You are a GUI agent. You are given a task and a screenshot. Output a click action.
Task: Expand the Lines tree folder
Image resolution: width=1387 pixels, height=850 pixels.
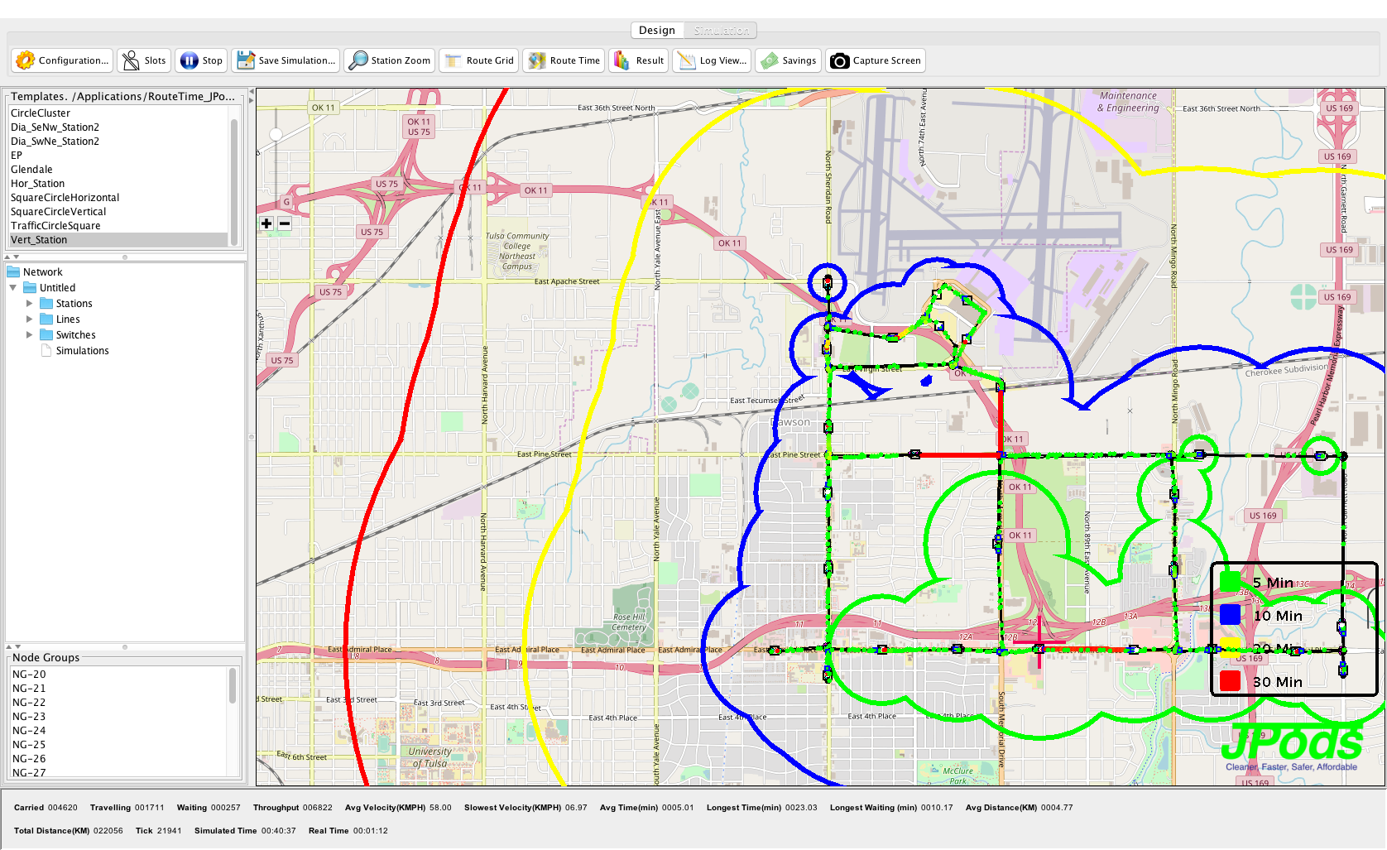[x=30, y=319]
